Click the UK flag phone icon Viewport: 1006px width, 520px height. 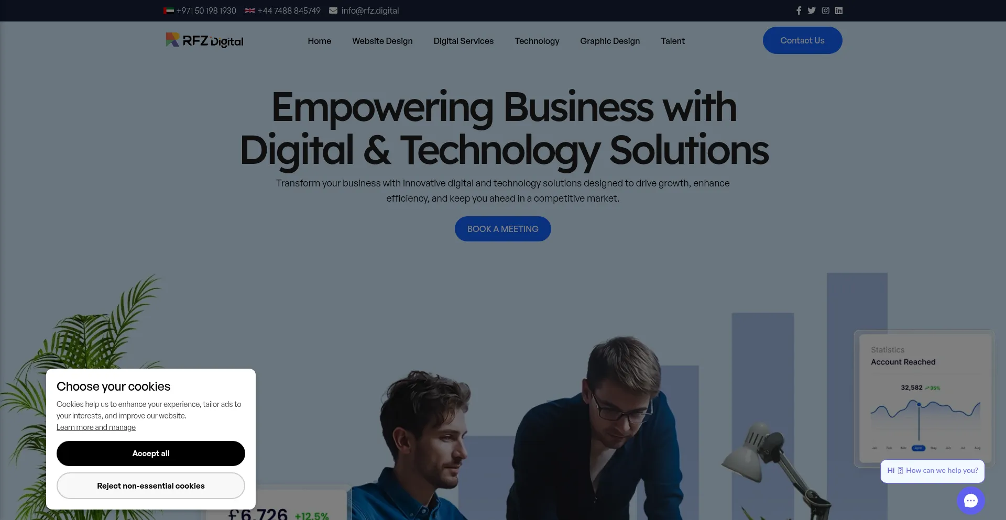point(250,10)
